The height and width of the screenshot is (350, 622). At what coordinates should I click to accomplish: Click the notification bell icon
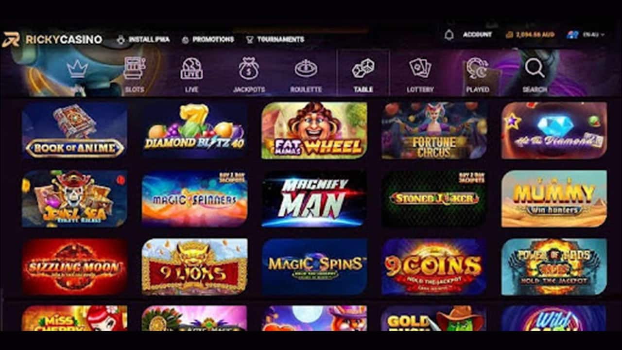pyautogui.click(x=449, y=35)
